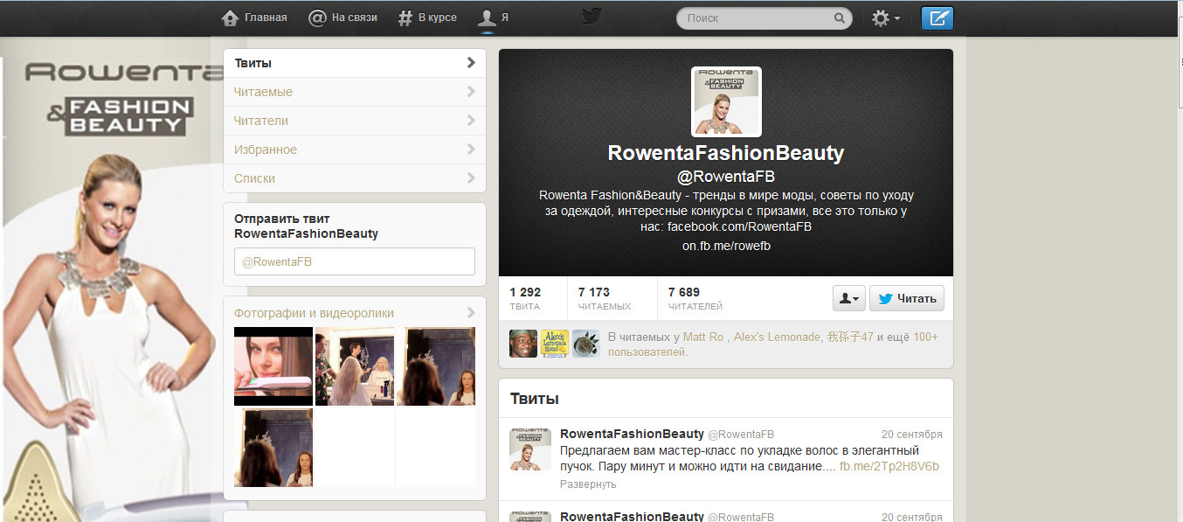Click the magnifier search icon
This screenshot has height=522, width=1183.
840,17
